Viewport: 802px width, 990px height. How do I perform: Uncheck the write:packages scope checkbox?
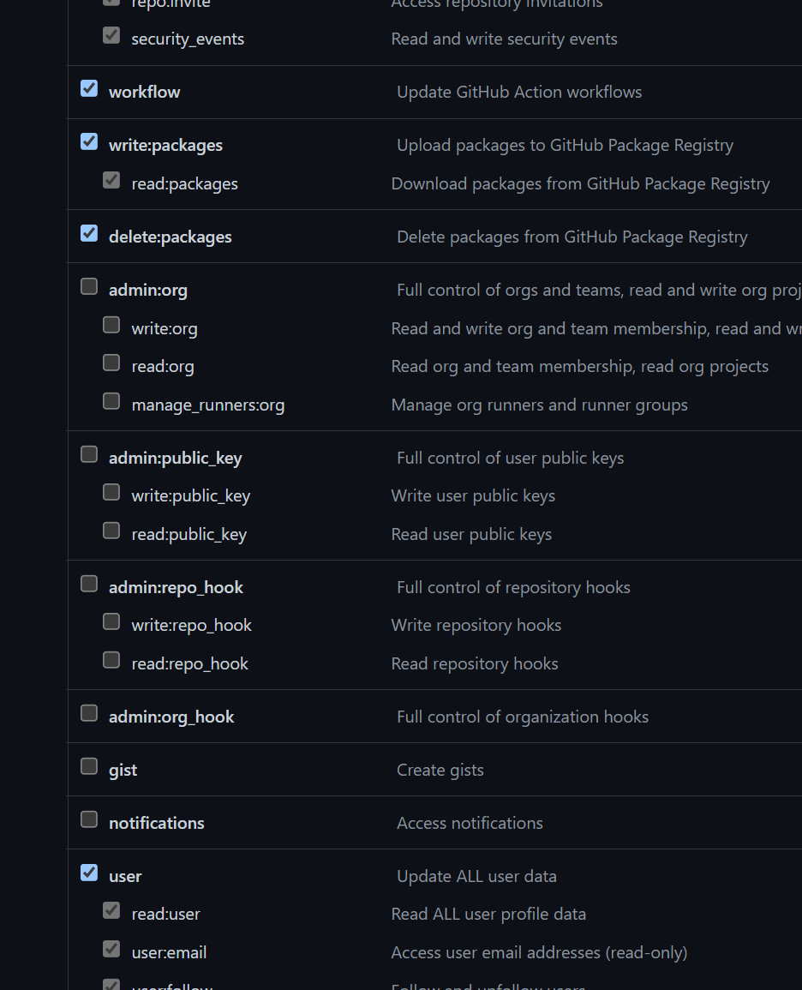[x=89, y=141]
